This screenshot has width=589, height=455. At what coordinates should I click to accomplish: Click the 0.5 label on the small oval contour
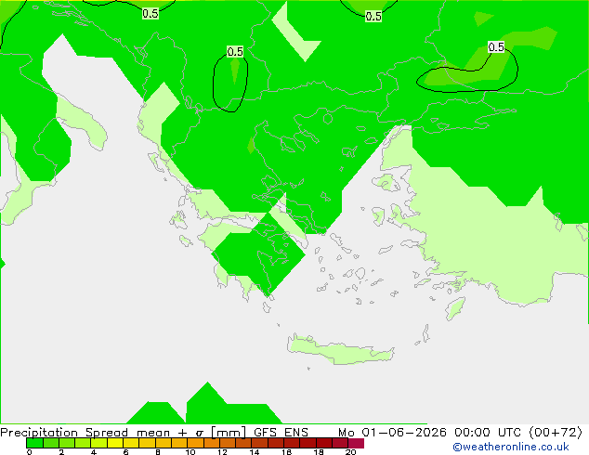pyautogui.click(x=235, y=51)
